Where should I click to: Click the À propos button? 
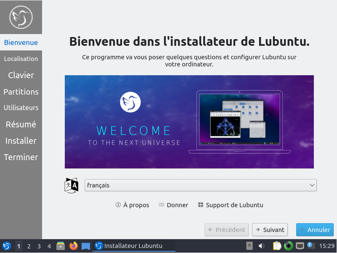click(132, 205)
